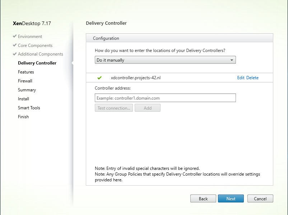Image resolution: width=288 pixels, height=215 pixels.
Task: Click the Test connection button
Action: point(114,108)
